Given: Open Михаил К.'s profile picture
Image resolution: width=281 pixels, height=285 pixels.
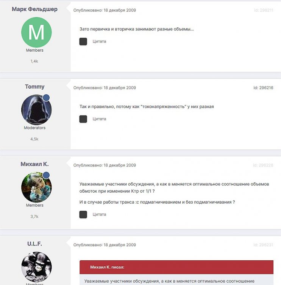Looking at the screenshot, I should (x=36, y=187).
